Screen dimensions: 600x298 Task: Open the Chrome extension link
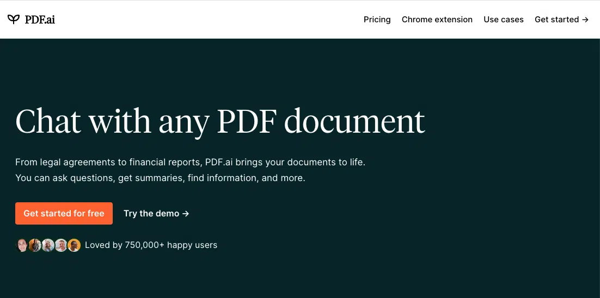click(437, 20)
